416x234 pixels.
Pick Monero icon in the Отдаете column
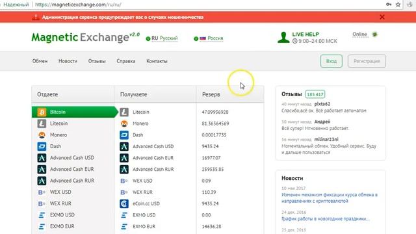pyautogui.click(x=42, y=135)
